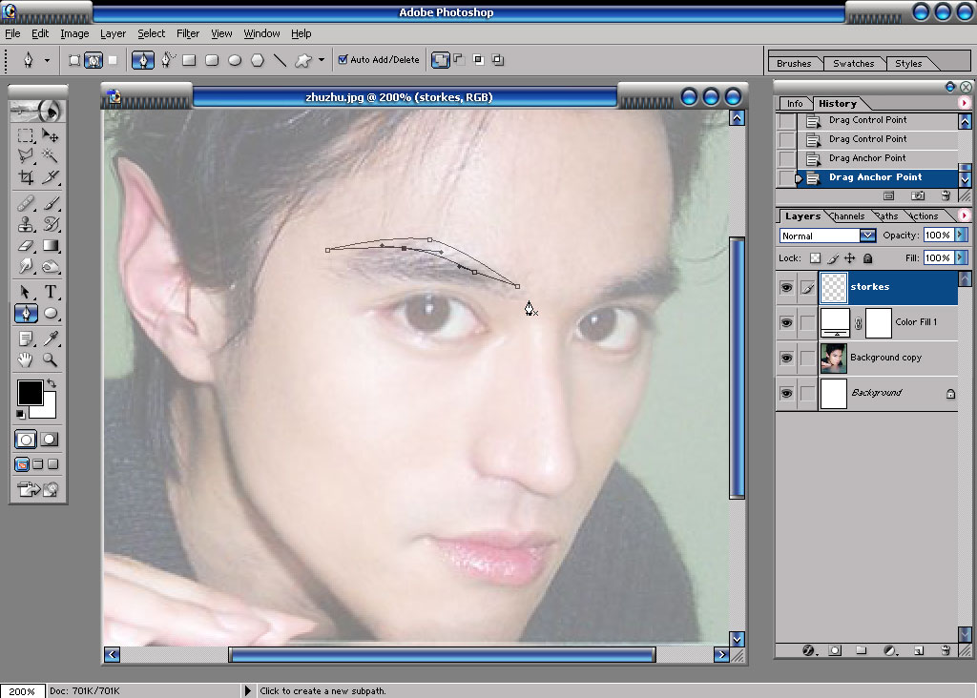The width and height of the screenshot is (977, 698).
Task: Select the Freeform Pen tool option
Action: [x=167, y=60]
